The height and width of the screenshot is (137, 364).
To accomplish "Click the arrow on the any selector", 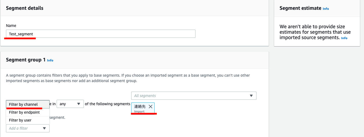I will tap(79, 104).
